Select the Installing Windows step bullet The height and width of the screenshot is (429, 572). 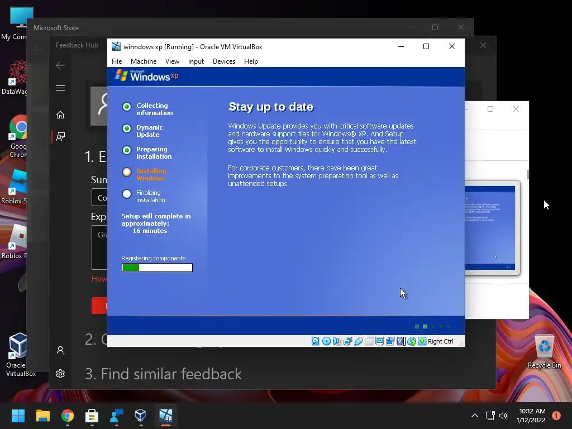(x=127, y=172)
